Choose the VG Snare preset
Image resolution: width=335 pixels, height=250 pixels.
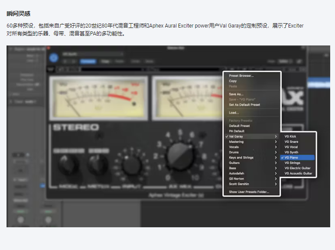click(291, 142)
